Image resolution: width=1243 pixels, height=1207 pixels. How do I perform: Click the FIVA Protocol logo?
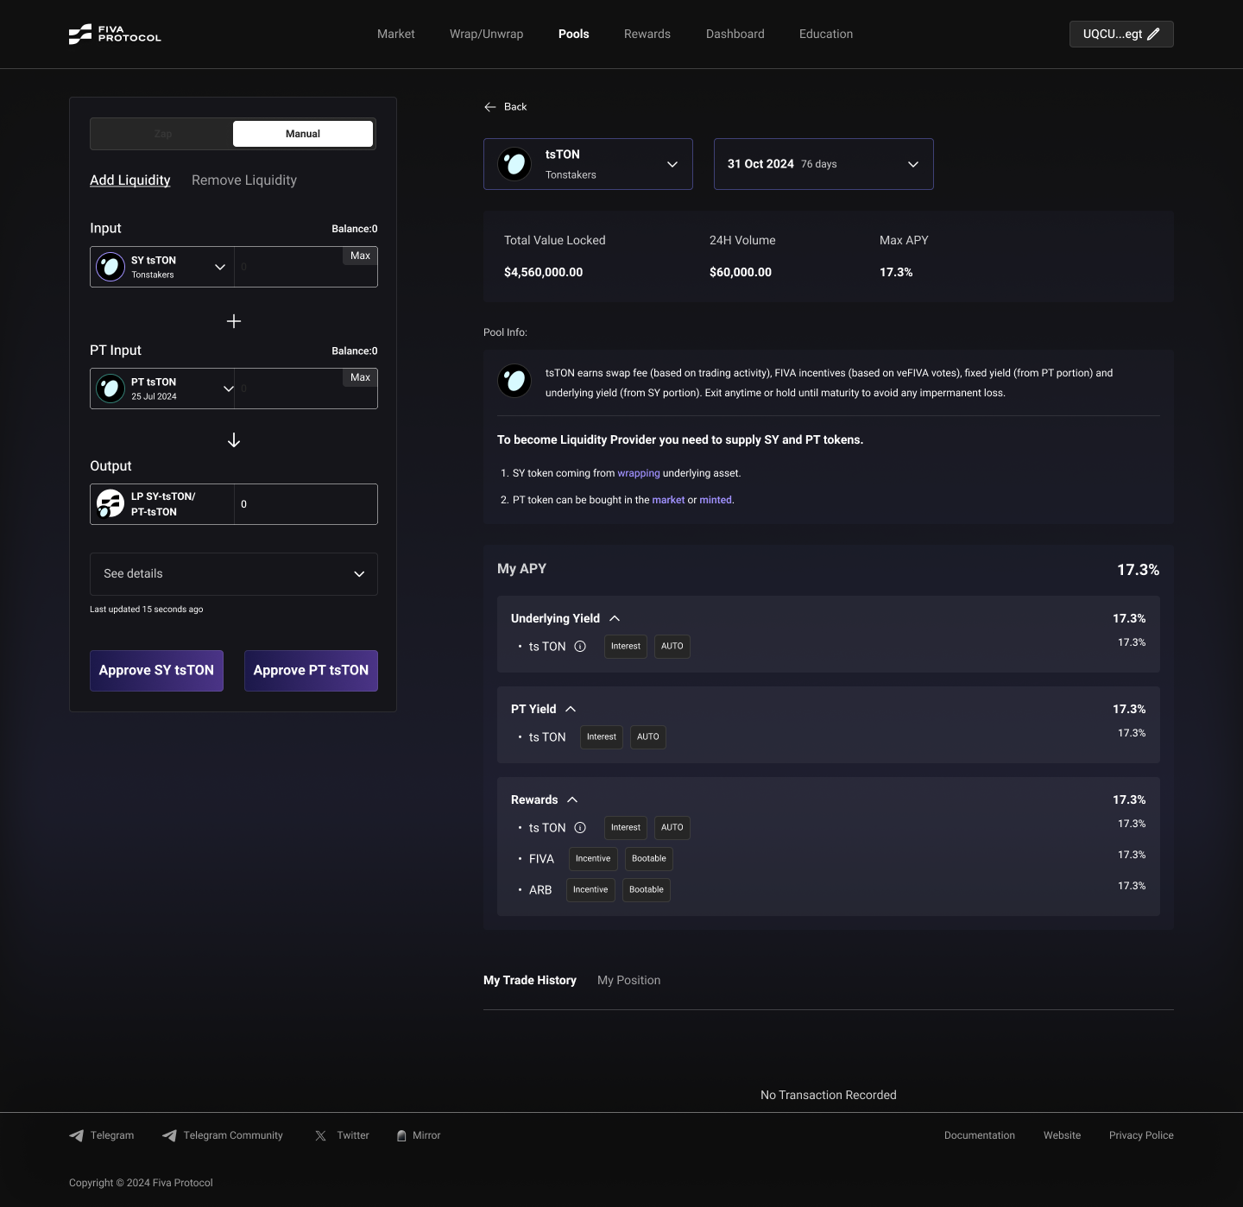point(115,34)
